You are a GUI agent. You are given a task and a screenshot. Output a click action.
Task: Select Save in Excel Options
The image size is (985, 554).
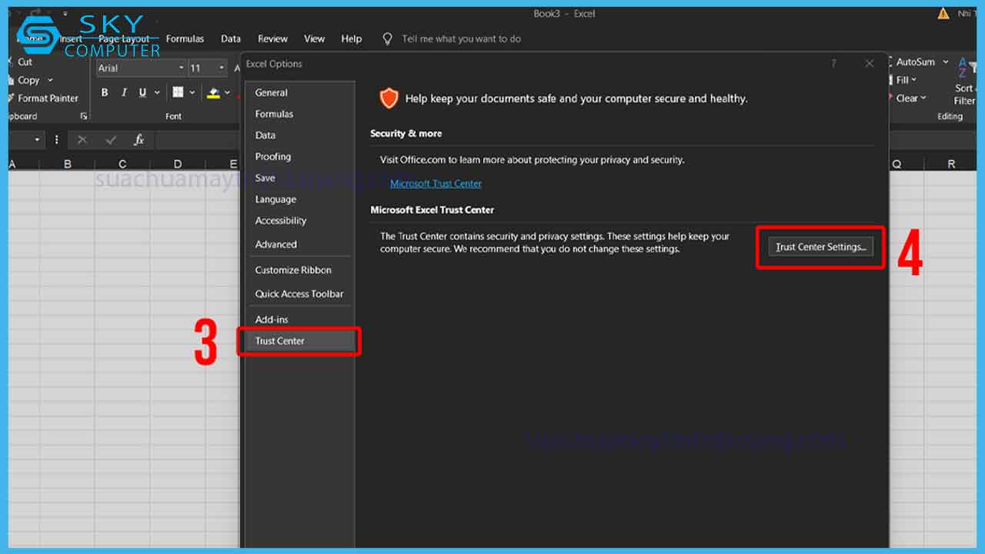tap(300, 178)
